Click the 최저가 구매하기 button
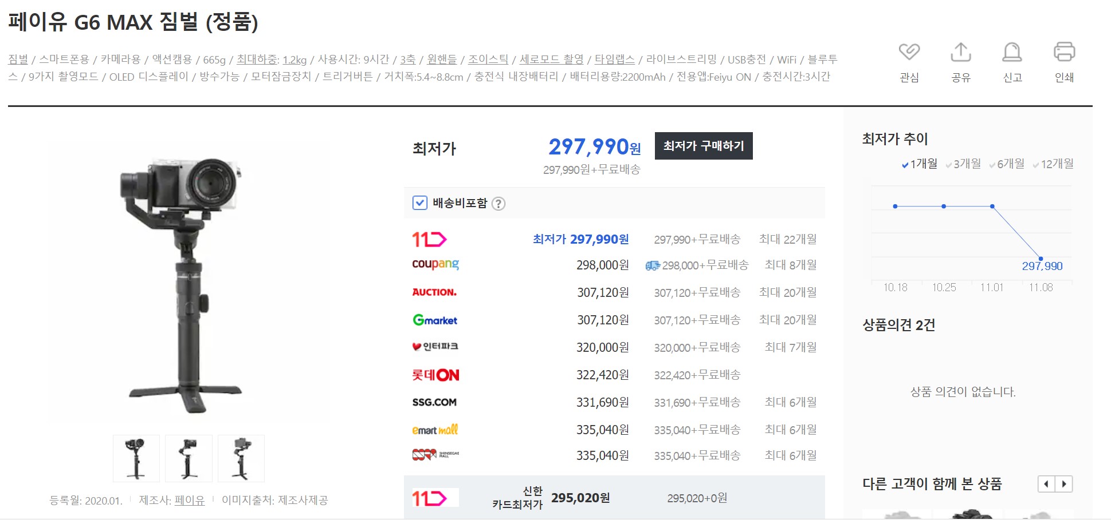Screen dimensions: 1111x520 pyautogui.click(x=704, y=146)
